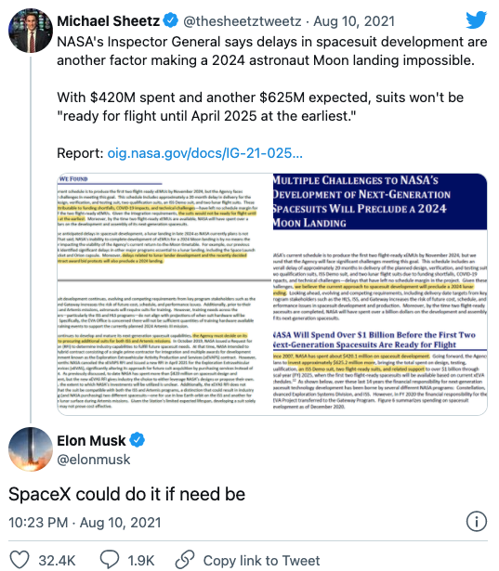Click the Michael Sheetz display name
The height and width of the screenshot is (571, 499).
point(109,21)
